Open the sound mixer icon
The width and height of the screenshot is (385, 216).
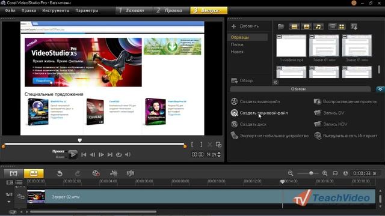114,173
